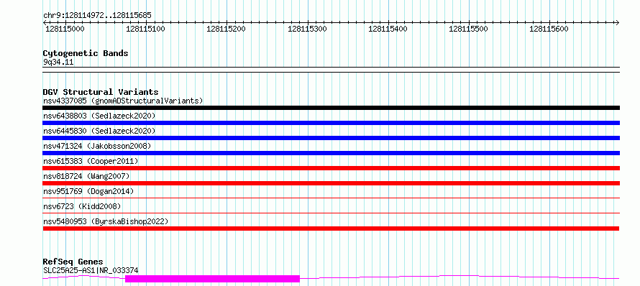Click ruler position 128115200

(x=226, y=29)
